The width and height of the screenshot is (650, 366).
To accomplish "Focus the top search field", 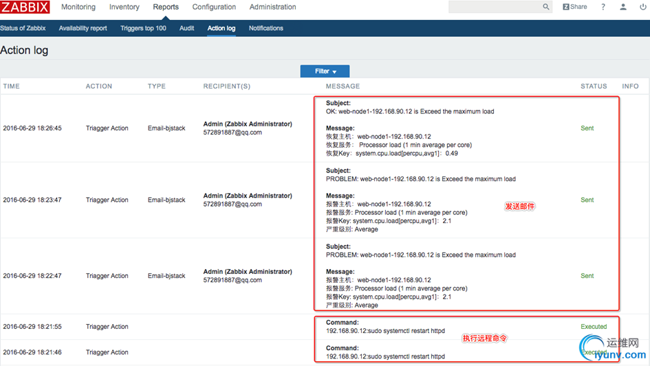I will click(x=495, y=7).
